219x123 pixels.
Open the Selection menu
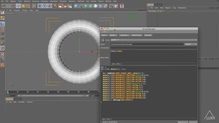[x=27, y=1]
